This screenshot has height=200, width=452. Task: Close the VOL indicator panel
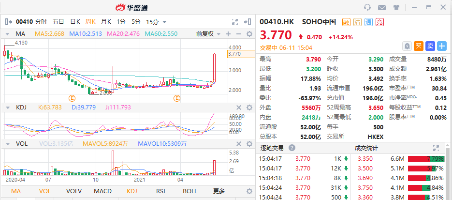click(239, 144)
